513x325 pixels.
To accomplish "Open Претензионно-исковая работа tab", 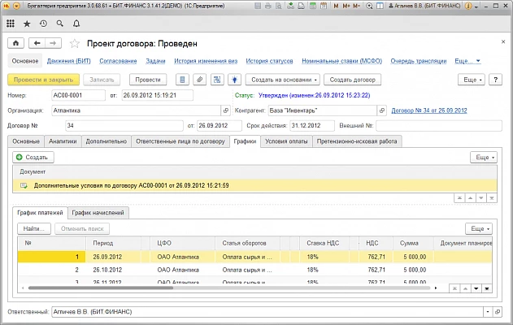I will tap(357, 141).
